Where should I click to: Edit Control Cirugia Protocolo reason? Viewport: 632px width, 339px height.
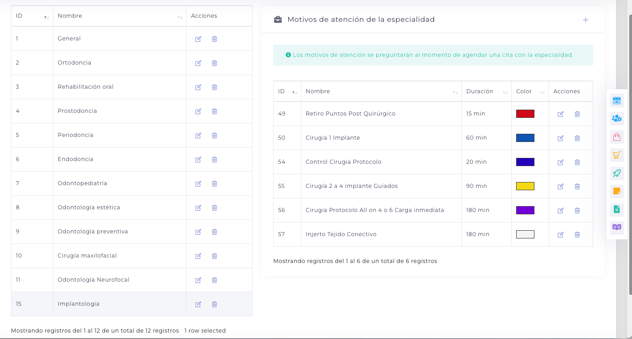561,162
